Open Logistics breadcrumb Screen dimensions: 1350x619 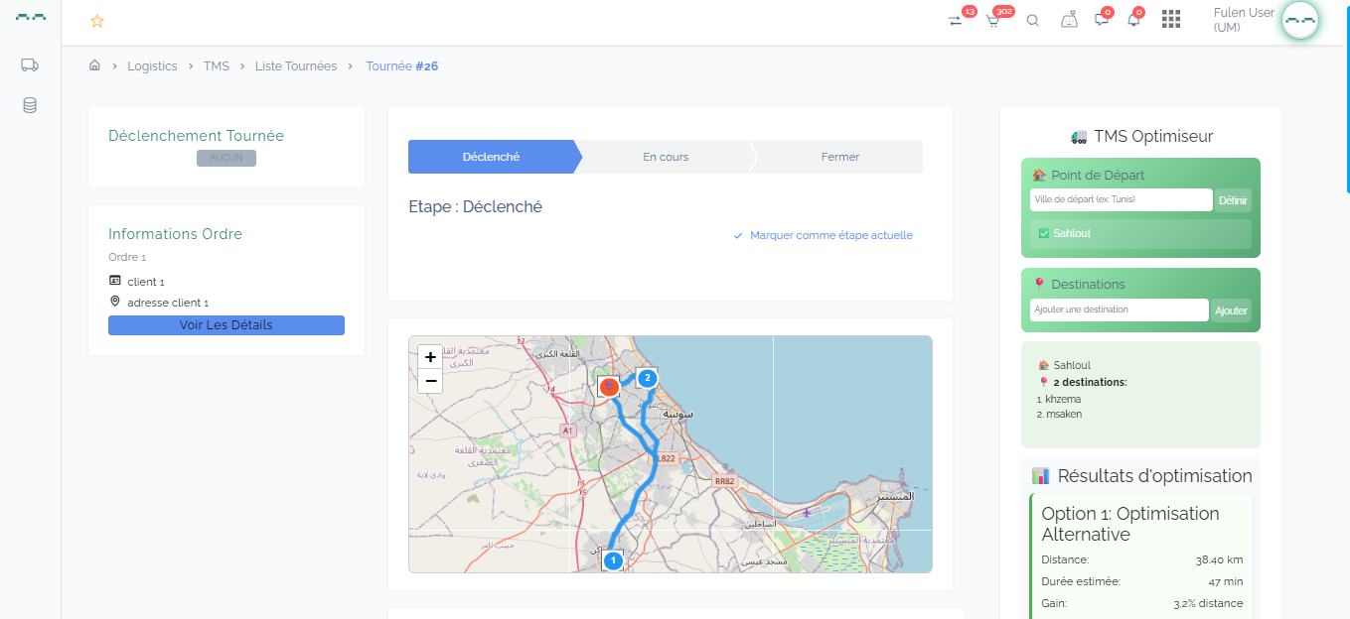click(x=152, y=65)
